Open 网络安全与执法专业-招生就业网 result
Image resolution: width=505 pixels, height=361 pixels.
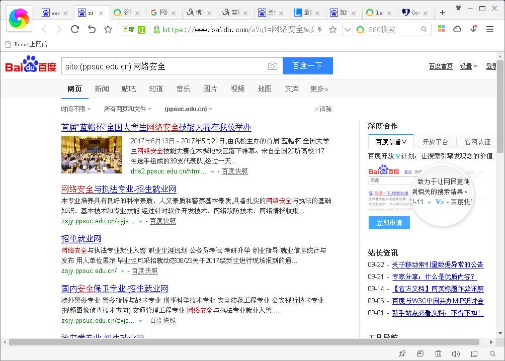119,189
